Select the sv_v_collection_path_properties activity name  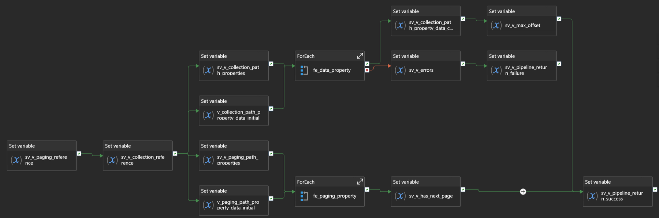(238, 70)
